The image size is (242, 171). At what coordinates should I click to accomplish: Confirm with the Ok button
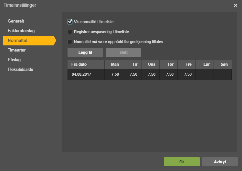click(182, 162)
